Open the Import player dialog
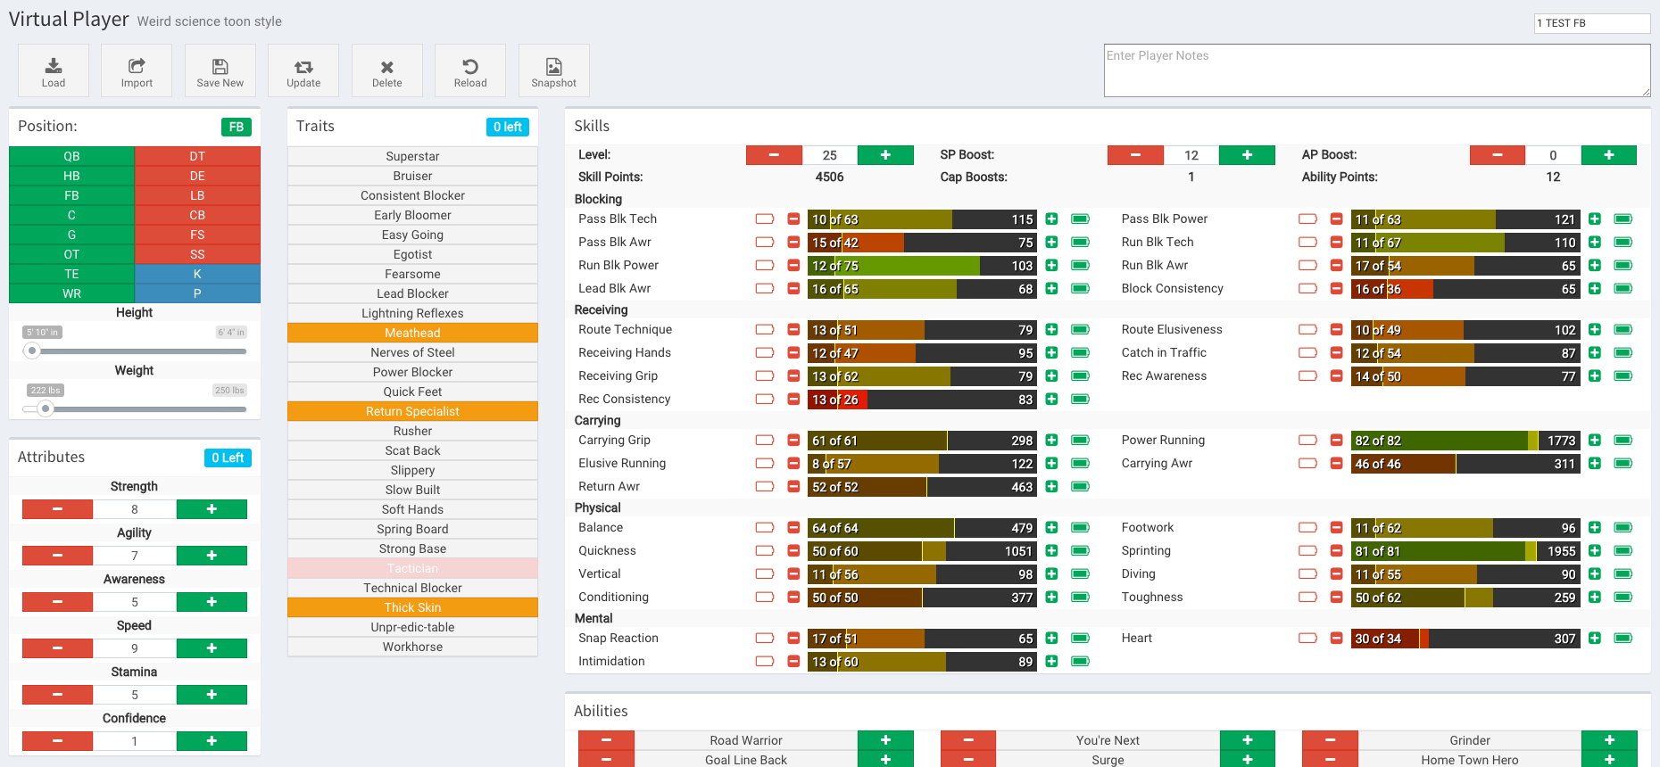1660x767 pixels. (137, 71)
